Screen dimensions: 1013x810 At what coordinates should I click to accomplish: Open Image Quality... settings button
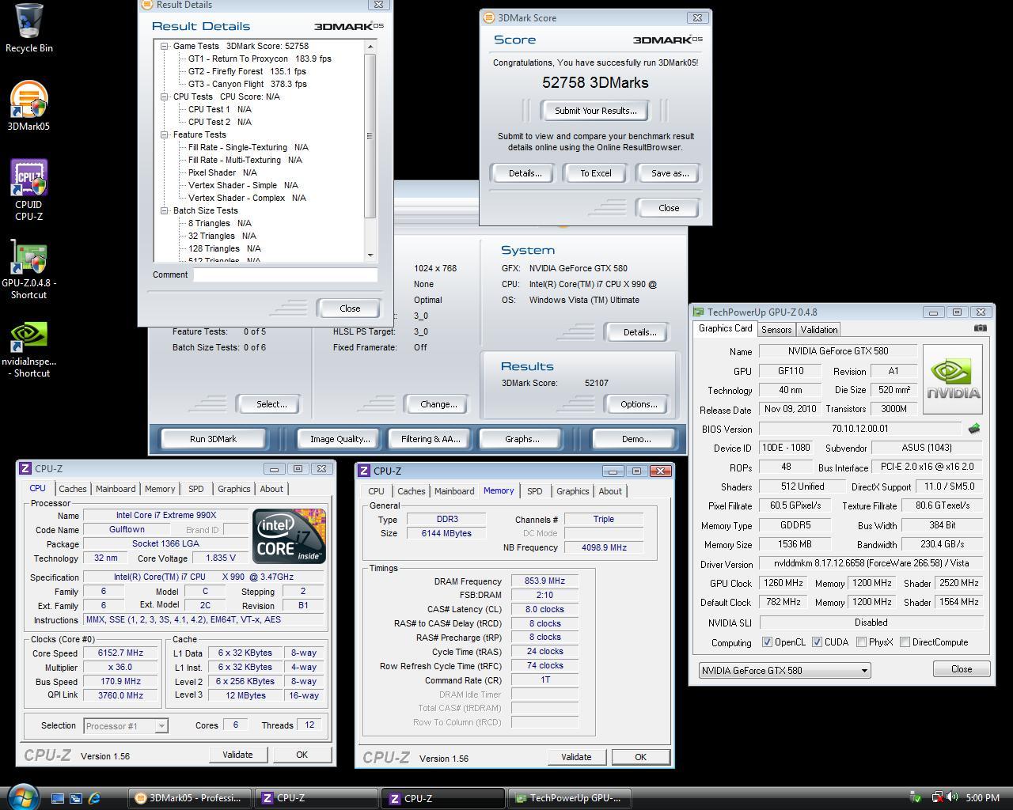tap(340, 439)
